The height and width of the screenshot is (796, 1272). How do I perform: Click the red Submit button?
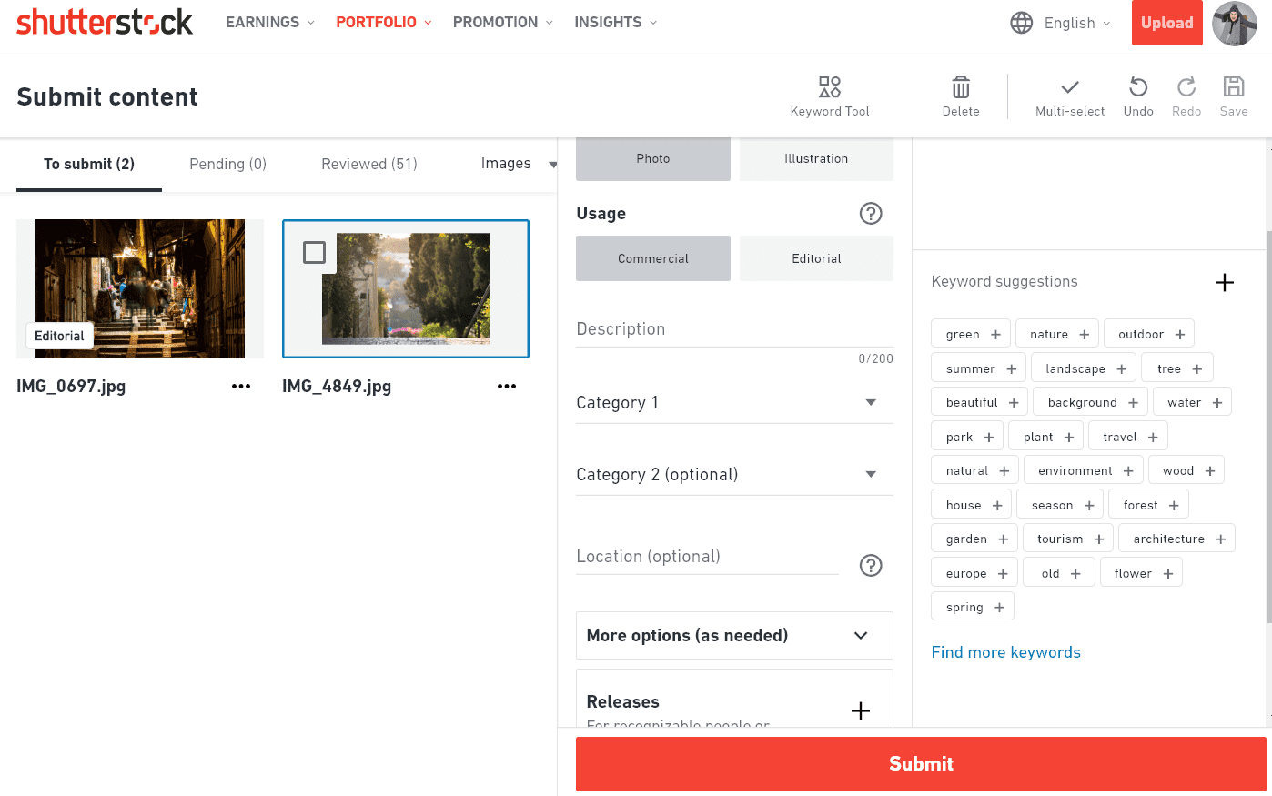[x=921, y=764]
